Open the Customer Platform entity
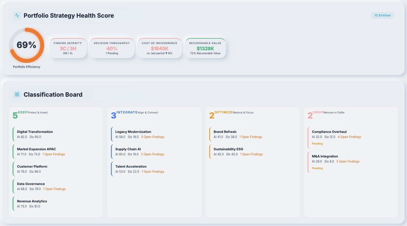Viewport: 407px width, 226px height. 56,169
